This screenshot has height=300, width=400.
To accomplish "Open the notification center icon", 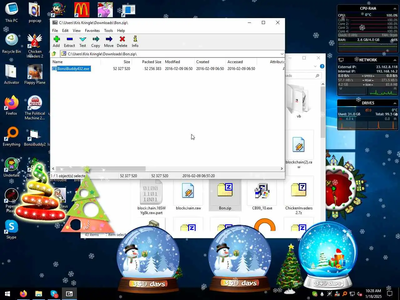I will tap(390, 294).
